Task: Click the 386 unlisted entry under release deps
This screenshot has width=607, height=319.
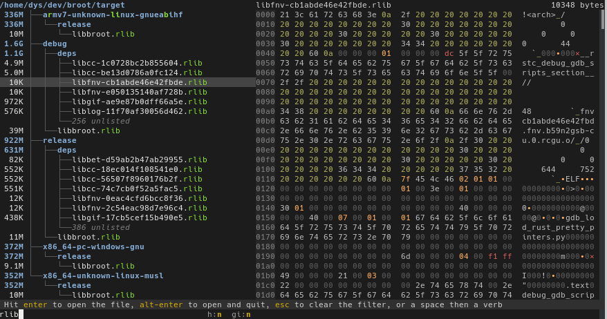Action: click(101, 227)
